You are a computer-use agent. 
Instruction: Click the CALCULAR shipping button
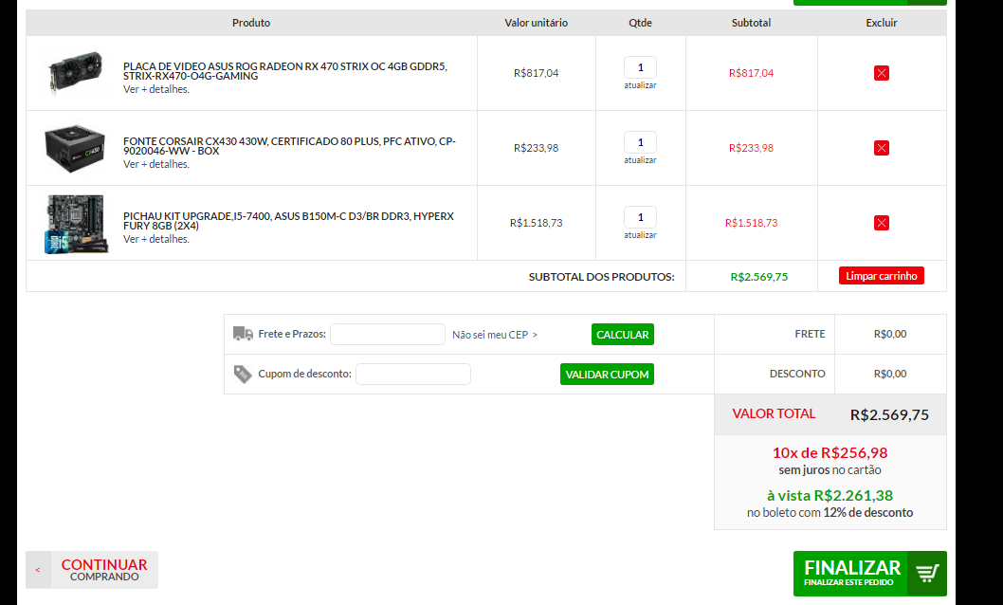coord(623,335)
